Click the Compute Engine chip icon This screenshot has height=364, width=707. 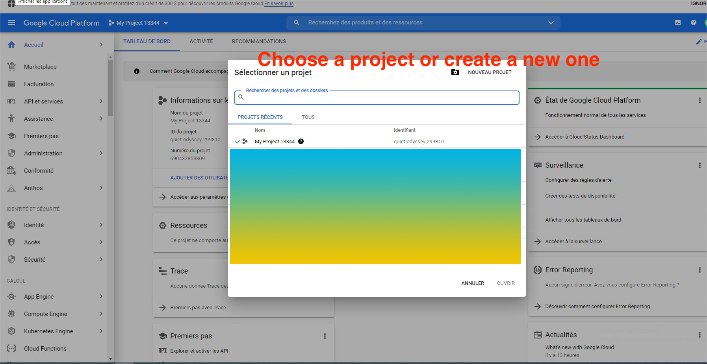(11, 314)
